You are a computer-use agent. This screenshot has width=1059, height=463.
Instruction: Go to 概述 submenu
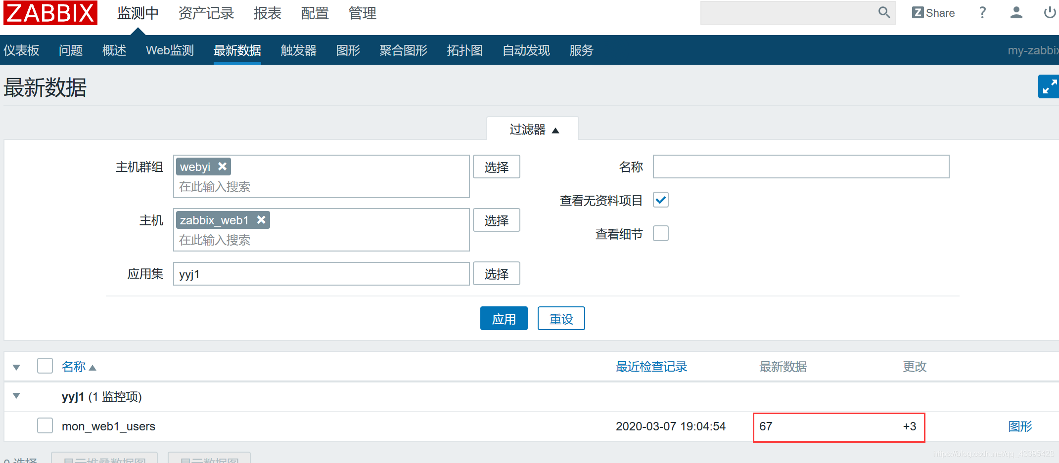tap(114, 50)
